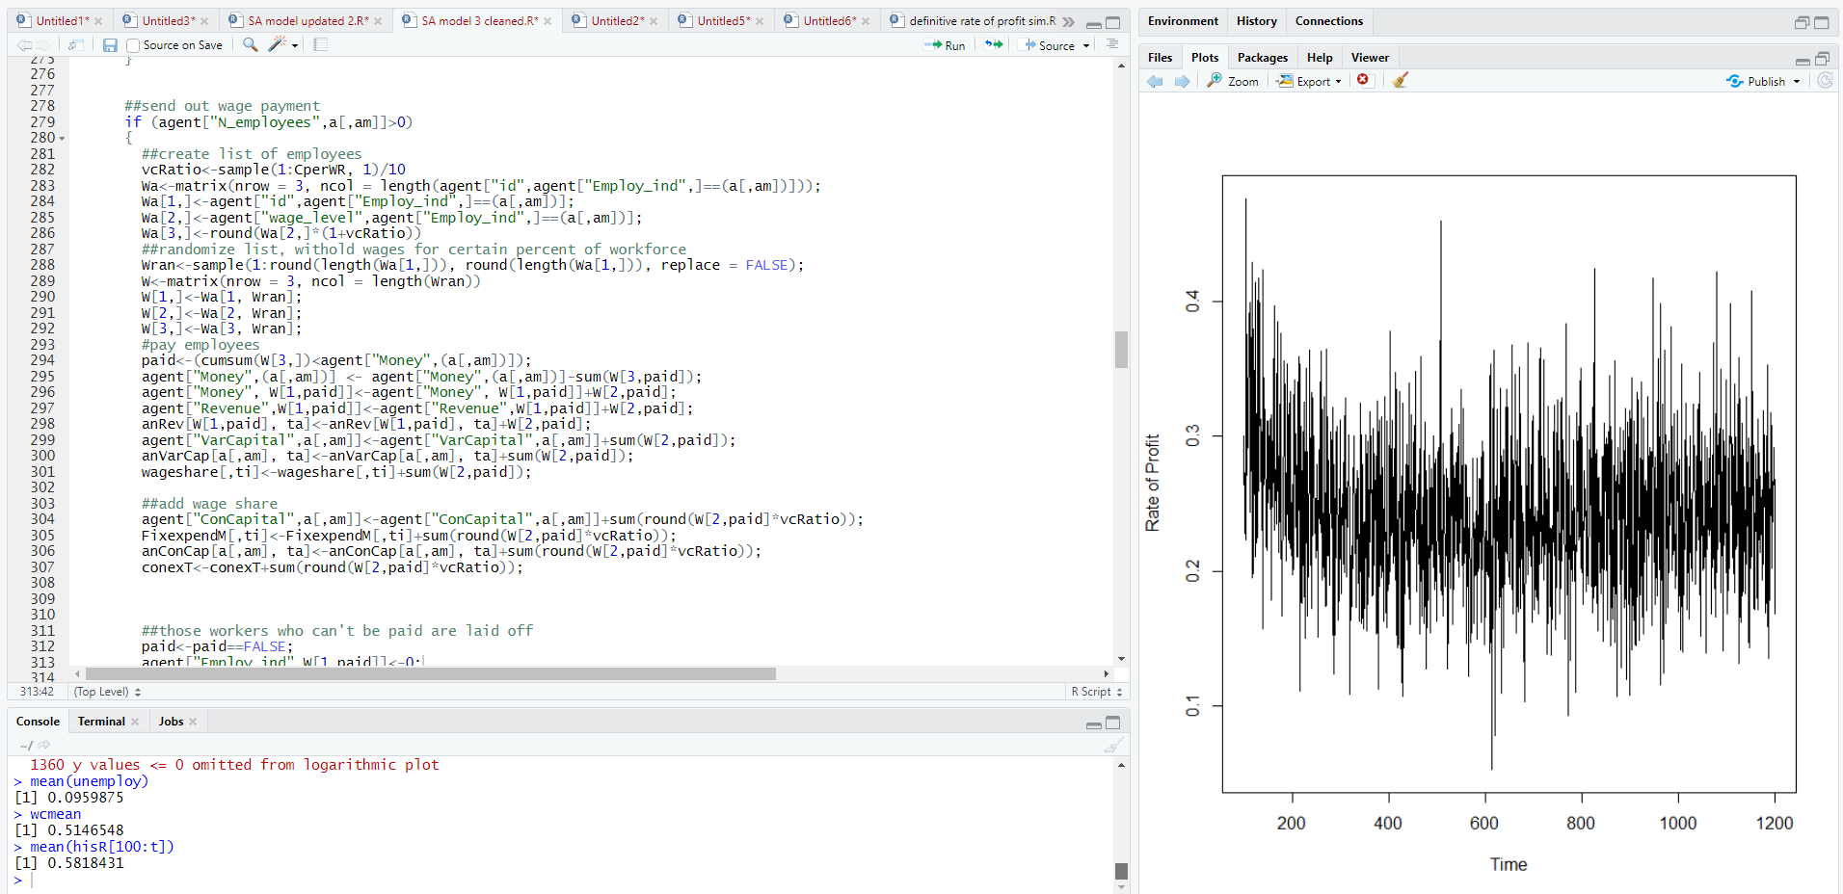Show next plot with forward arrow
The width and height of the screenshot is (1843, 894).
(1182, 81)
